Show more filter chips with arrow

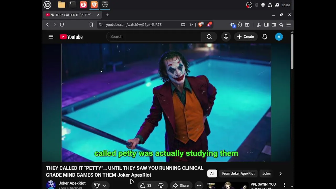pos(280,174)
